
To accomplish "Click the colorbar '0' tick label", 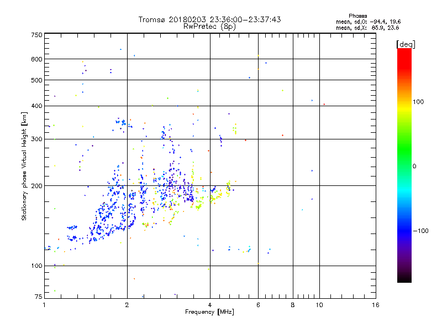I will coord(414,167).
